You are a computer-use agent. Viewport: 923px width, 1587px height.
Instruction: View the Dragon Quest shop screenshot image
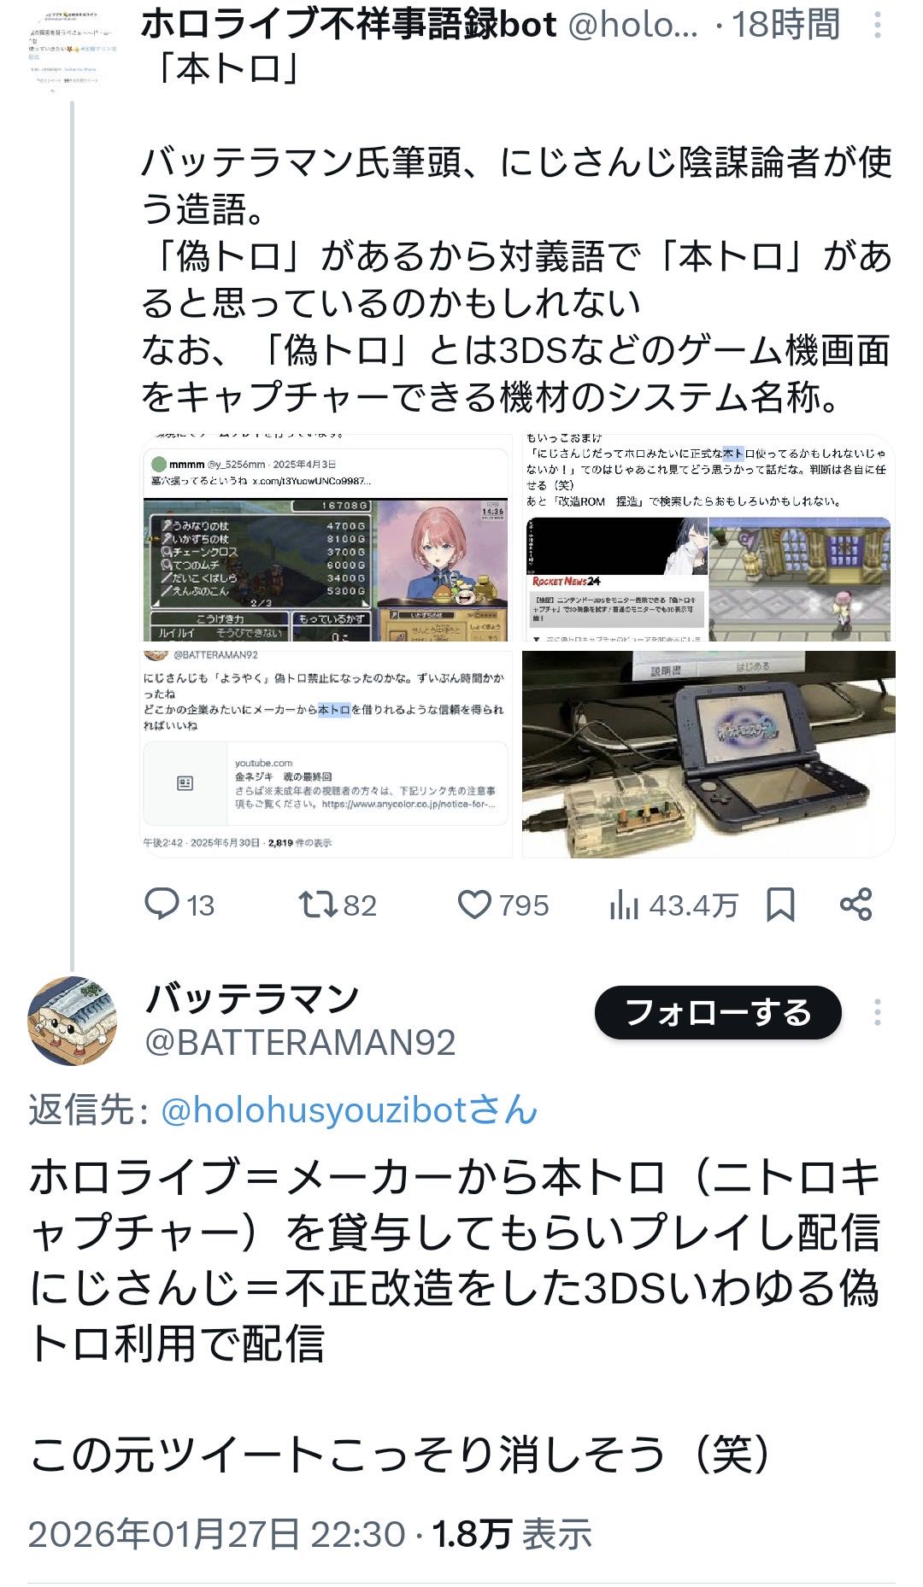pos(326,538)
